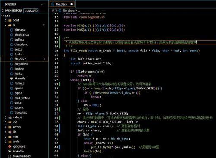The width and height of the screenshot is (216, 158).
Task: Open bitmap.c in the explorer
Action: 20,30
